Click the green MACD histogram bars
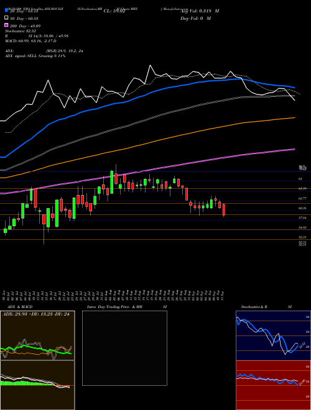The image size is (311, 410). coord(25,383)
